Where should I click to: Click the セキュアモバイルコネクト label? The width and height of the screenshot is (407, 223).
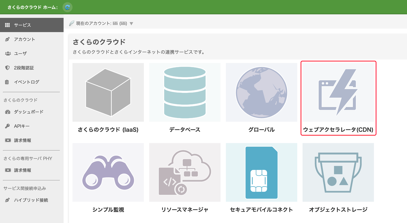click(x=261, y=210)
